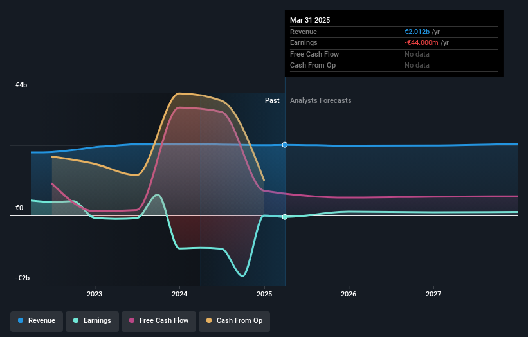The image size is (528, 337).
Task: Click the 2023 x-axis label
Action: click(95, 294)
